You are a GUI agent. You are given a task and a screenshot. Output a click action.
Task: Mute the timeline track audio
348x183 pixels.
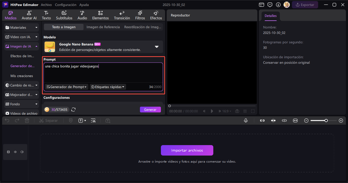coord(22,152)
